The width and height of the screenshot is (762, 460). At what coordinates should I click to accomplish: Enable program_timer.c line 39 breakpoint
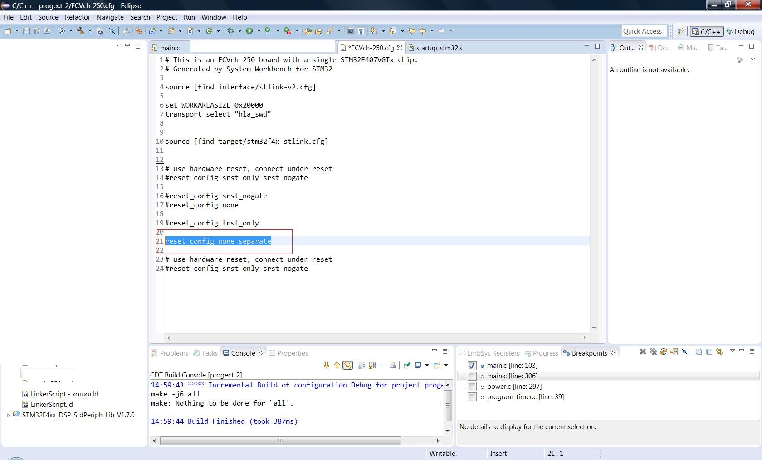[x=472, y=397]
